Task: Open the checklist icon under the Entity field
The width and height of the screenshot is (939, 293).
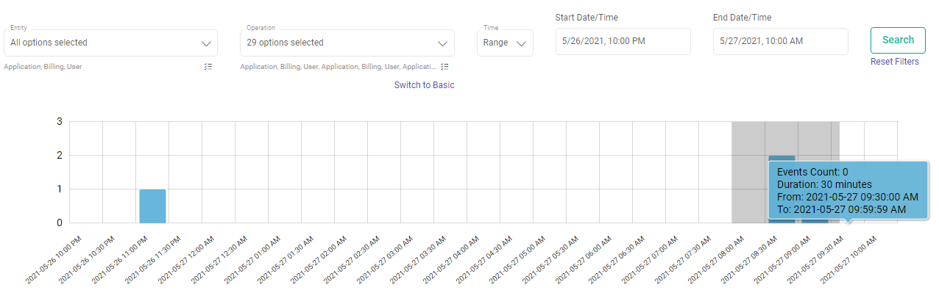Action: [208, 66]
